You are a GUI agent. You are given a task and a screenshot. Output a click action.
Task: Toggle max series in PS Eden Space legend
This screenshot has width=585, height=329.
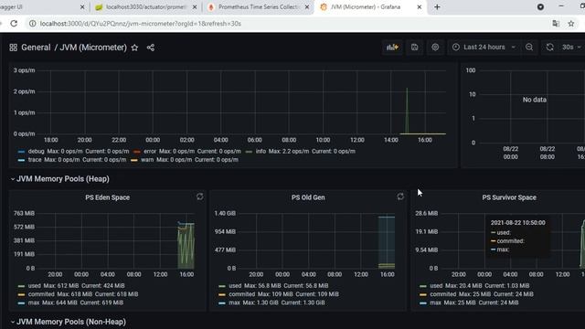point(34,302)
